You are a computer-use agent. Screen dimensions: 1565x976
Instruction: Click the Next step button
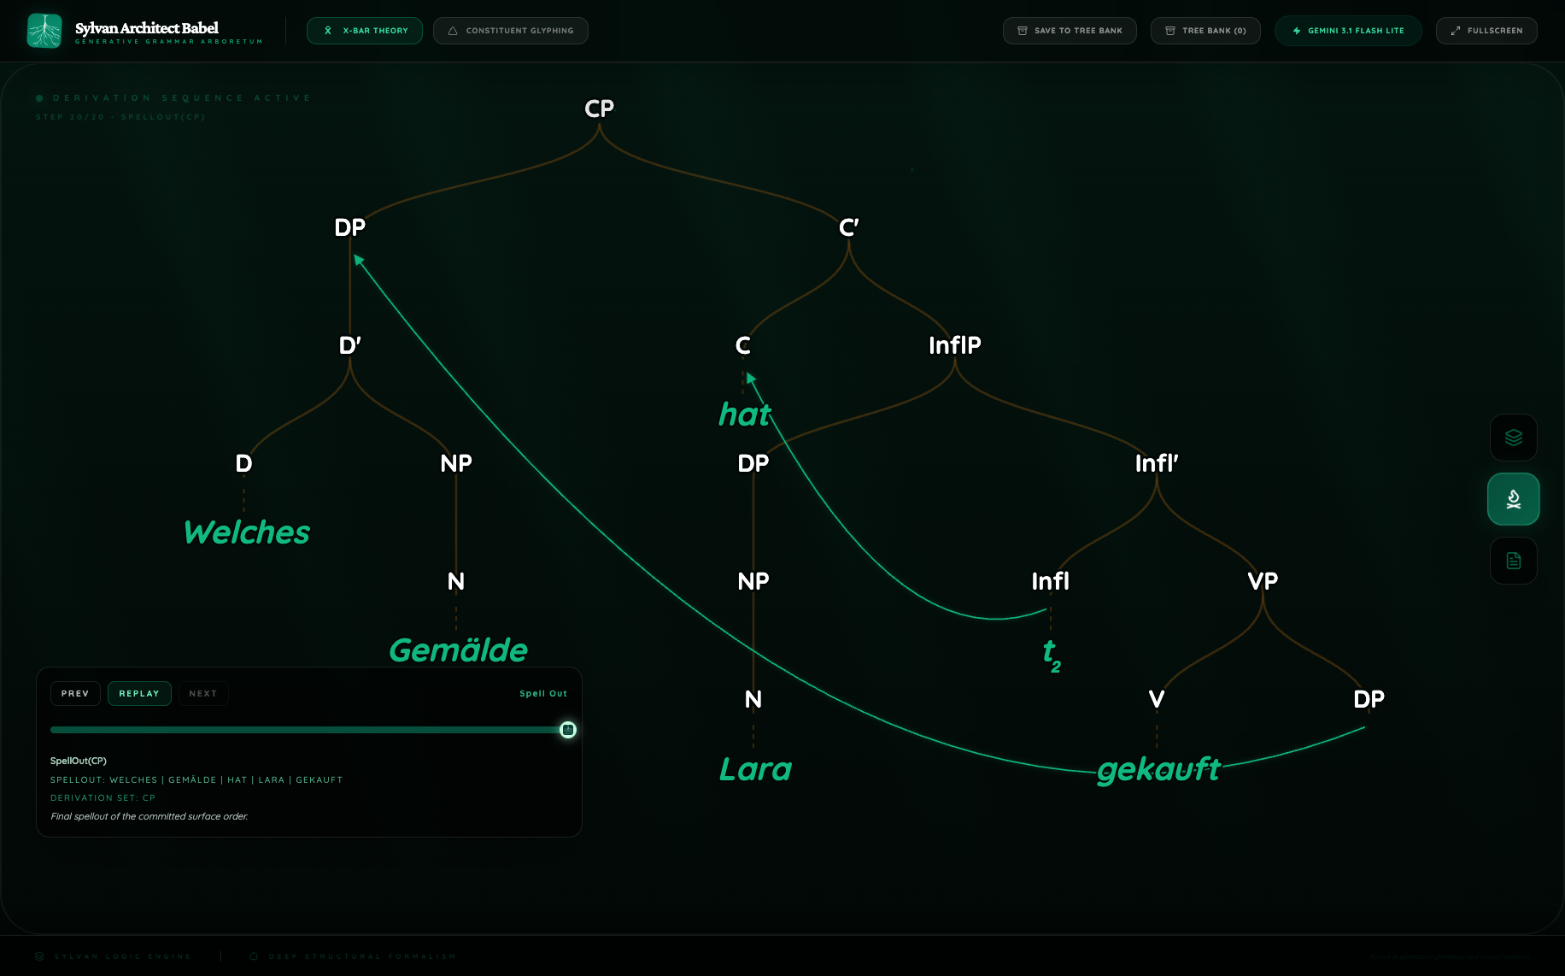click(x=203, y=693)
